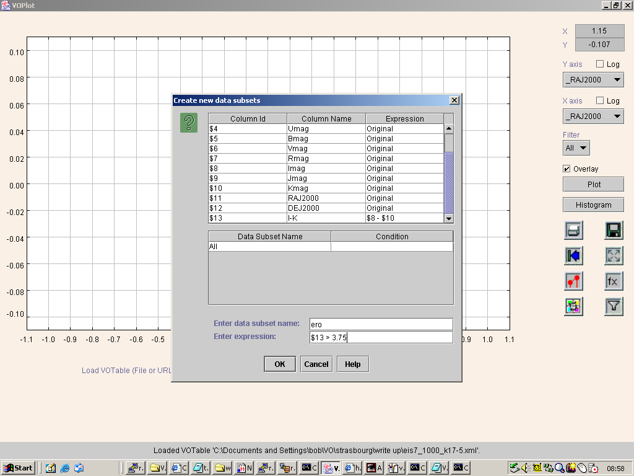Click the green question mark icon
The image size is (634, 476).
click(x=189, y=123)
